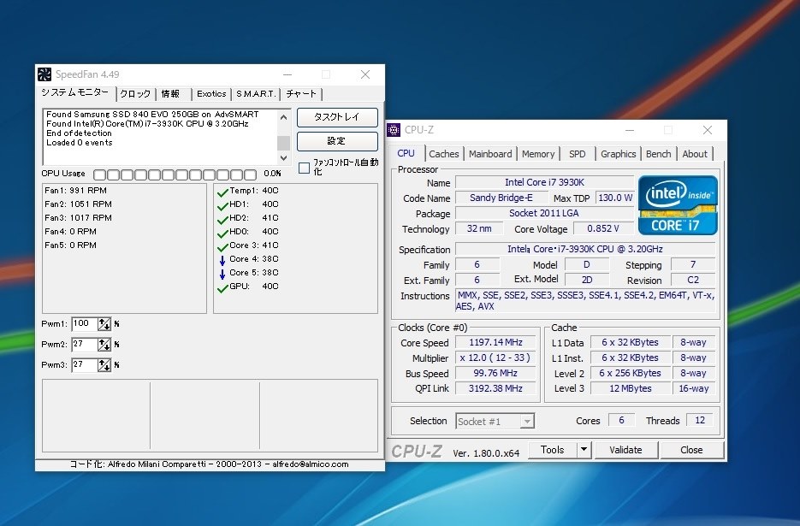Click the Threads count value 12
Viewport: 800px width, 526px height.
700,420
